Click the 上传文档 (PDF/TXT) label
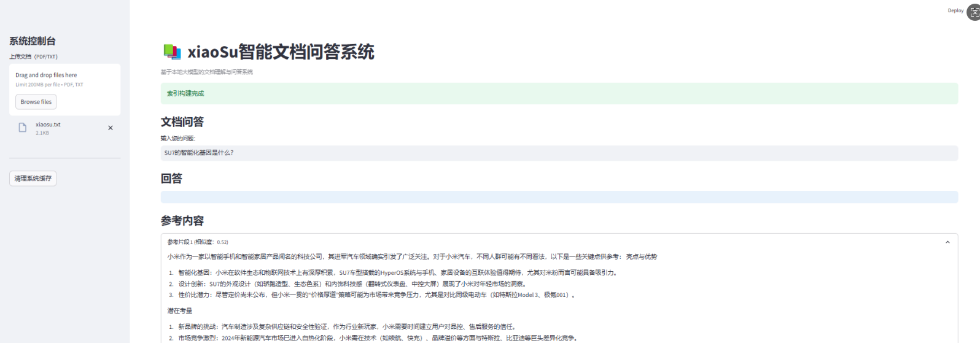This screenshot has width=980, height=343. coord(33,56)
